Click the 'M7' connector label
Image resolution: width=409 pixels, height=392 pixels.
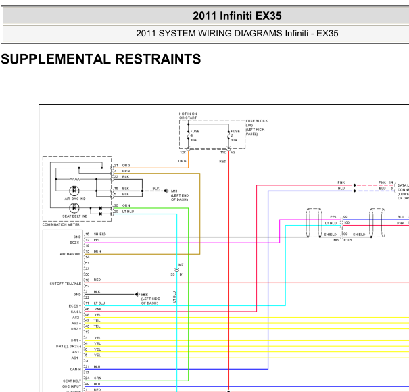[x=181, y=264]
